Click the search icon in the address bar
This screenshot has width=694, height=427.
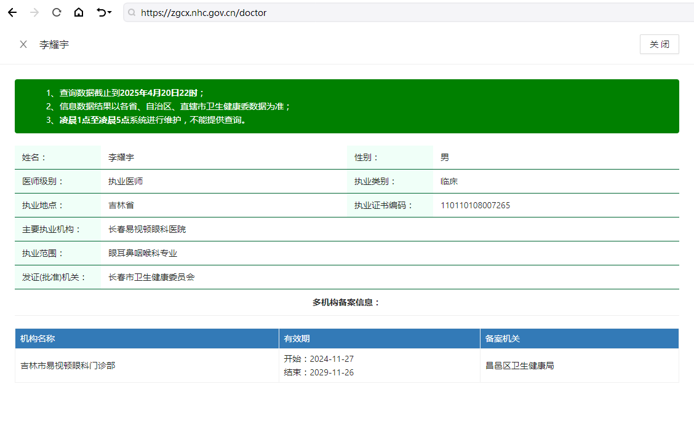132,13
